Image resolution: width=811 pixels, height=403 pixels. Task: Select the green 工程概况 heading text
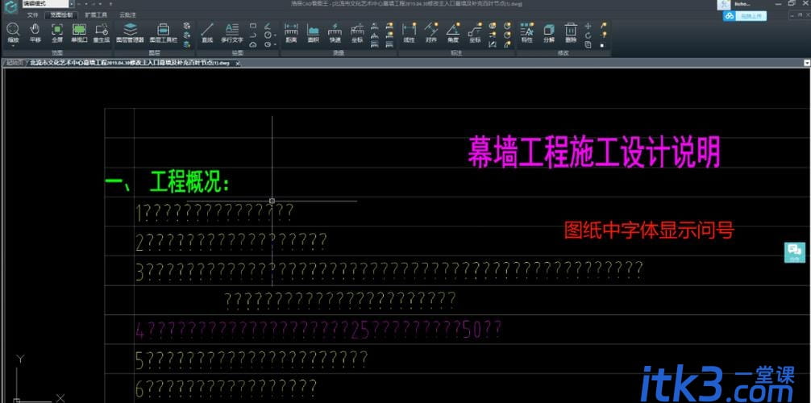pyautogui.click(x=189, y=183)
